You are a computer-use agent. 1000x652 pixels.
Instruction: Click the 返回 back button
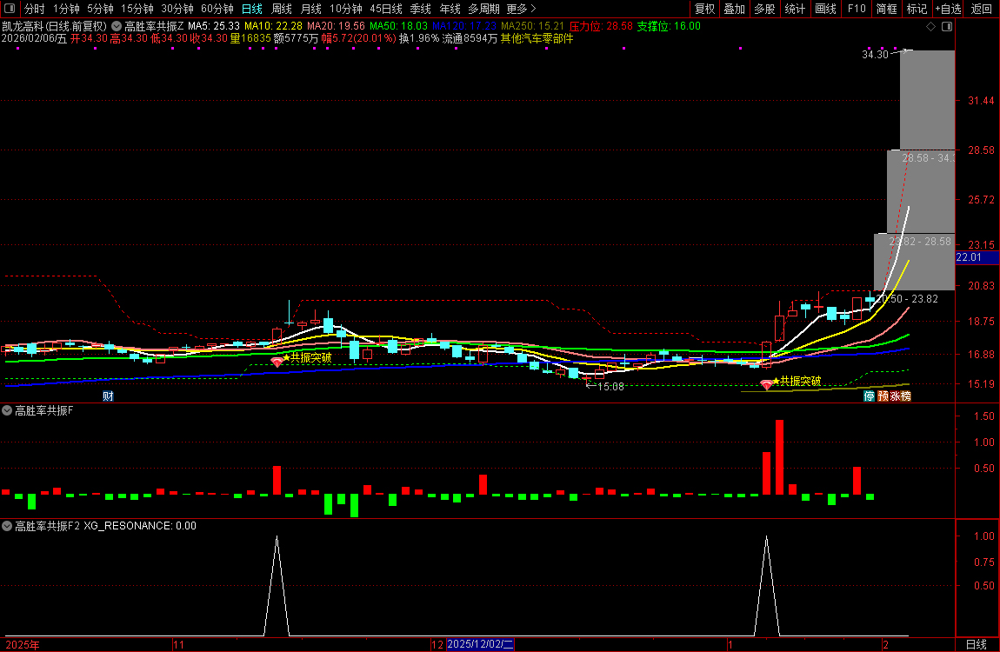(982, 9)
